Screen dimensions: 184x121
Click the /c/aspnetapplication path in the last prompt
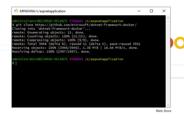[x=104, y=59]
